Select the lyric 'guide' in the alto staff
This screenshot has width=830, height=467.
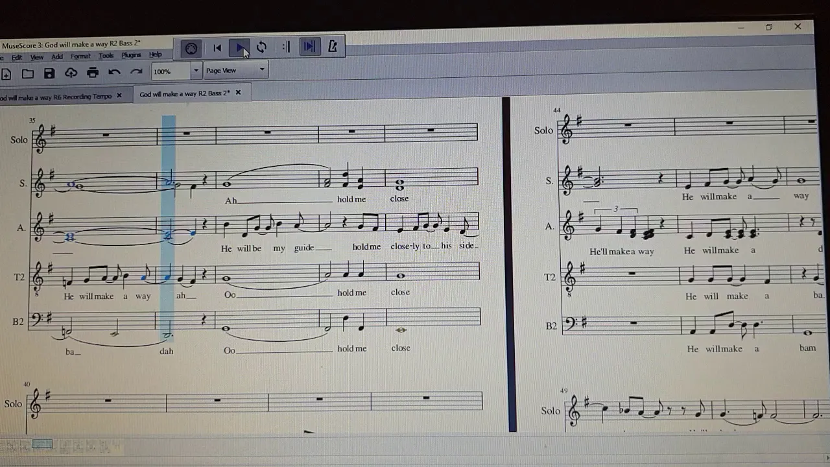(303, 248)
